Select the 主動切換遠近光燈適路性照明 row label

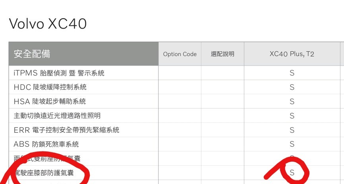tap(57, 116)
